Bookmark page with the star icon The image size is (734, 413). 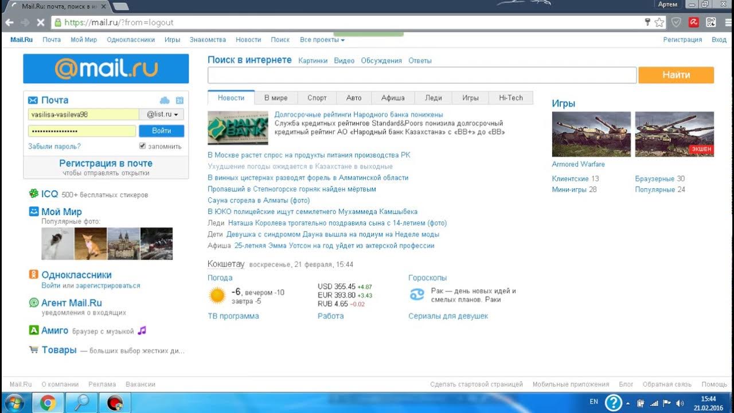pos(659,22)
